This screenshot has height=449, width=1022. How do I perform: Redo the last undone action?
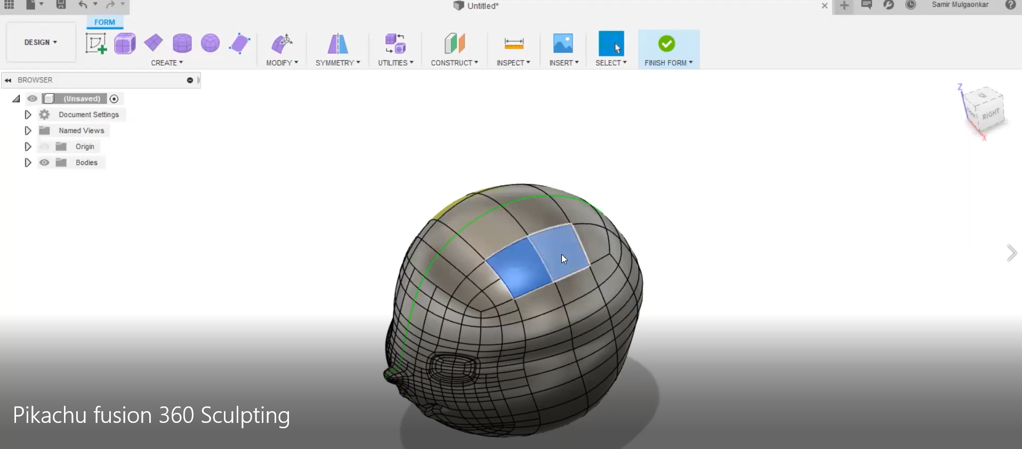110,5
